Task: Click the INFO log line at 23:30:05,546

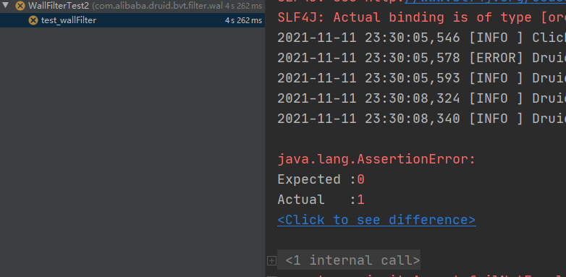Action: pyautogui.click(x=422, y=38)
